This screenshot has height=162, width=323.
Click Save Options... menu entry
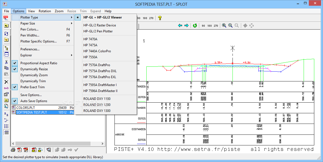point(43,95)
